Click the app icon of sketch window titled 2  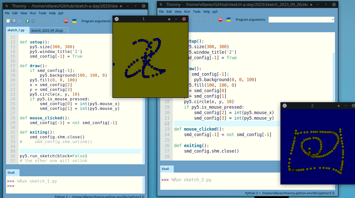point(285,106)
